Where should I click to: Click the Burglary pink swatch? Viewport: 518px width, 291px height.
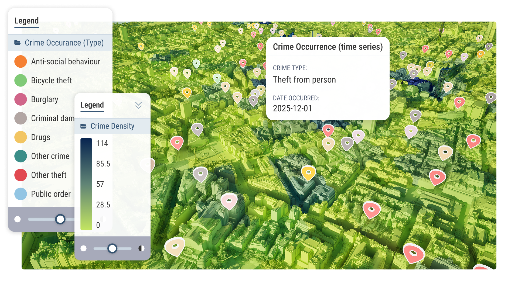pyautogui.click(x=21, y=99)
